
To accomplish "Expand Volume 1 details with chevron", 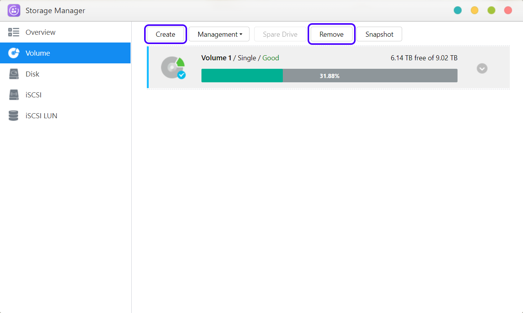I will point(482,68).
